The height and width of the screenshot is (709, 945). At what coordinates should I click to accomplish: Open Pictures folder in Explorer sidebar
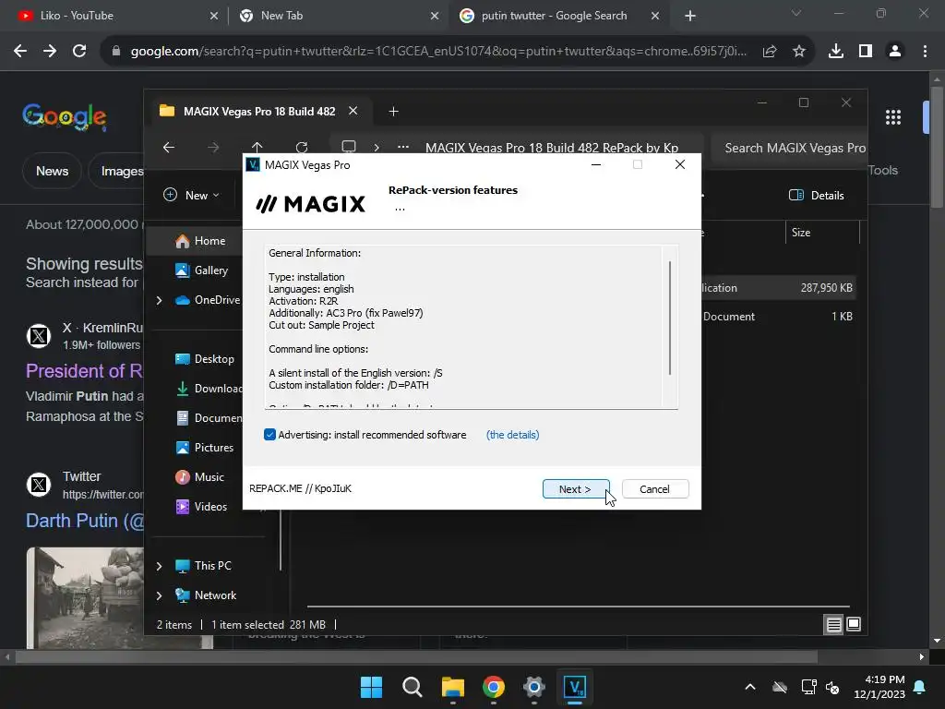(204, 448)
